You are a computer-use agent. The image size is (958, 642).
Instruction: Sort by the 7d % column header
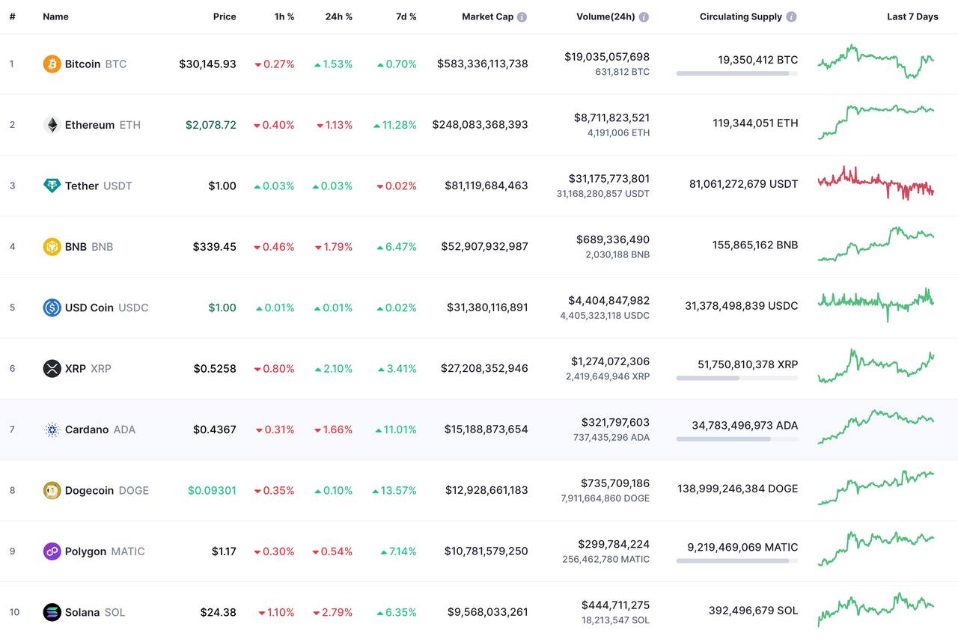pos(406,16)
